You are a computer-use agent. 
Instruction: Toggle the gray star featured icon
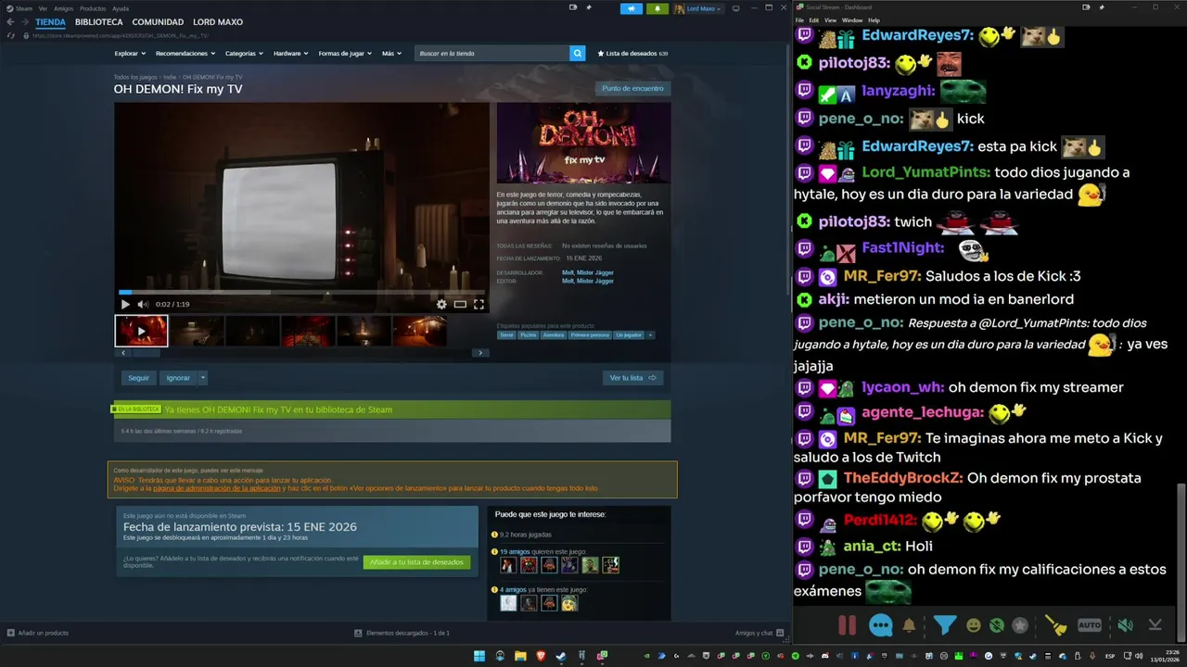point(1020,625)
